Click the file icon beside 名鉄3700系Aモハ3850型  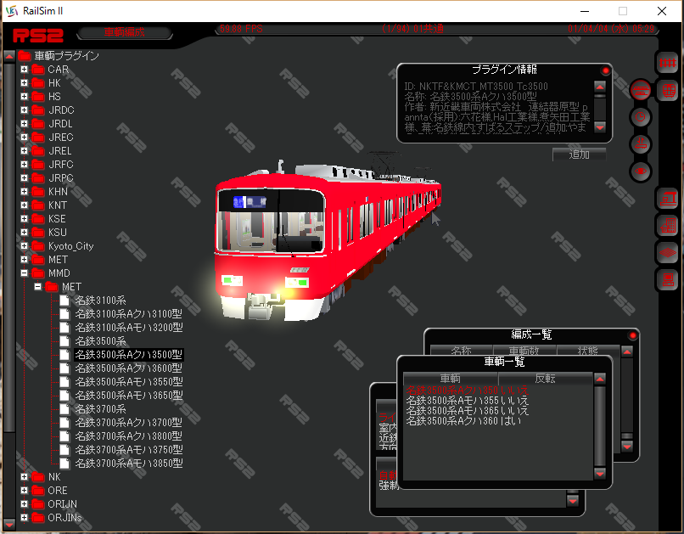click(64, 463)
